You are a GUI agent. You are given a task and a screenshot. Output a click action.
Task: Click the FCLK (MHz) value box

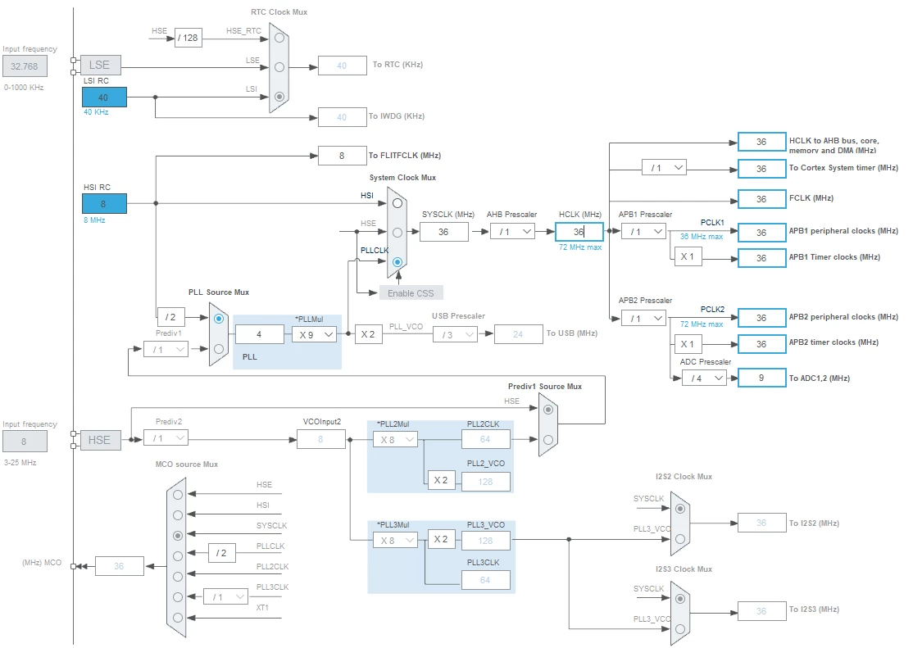tap(761, 199)
